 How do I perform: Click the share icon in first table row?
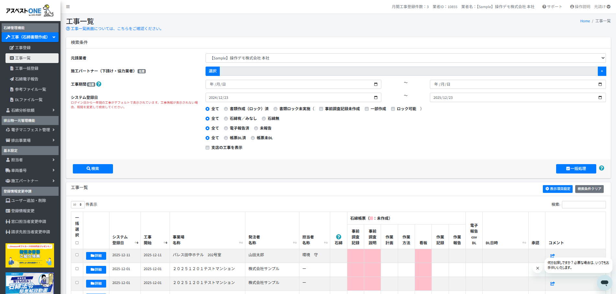pyautogui.click(x=552, y=256)
